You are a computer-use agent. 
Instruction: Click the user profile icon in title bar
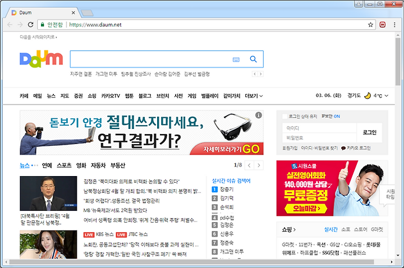click(x=359, y=3)
